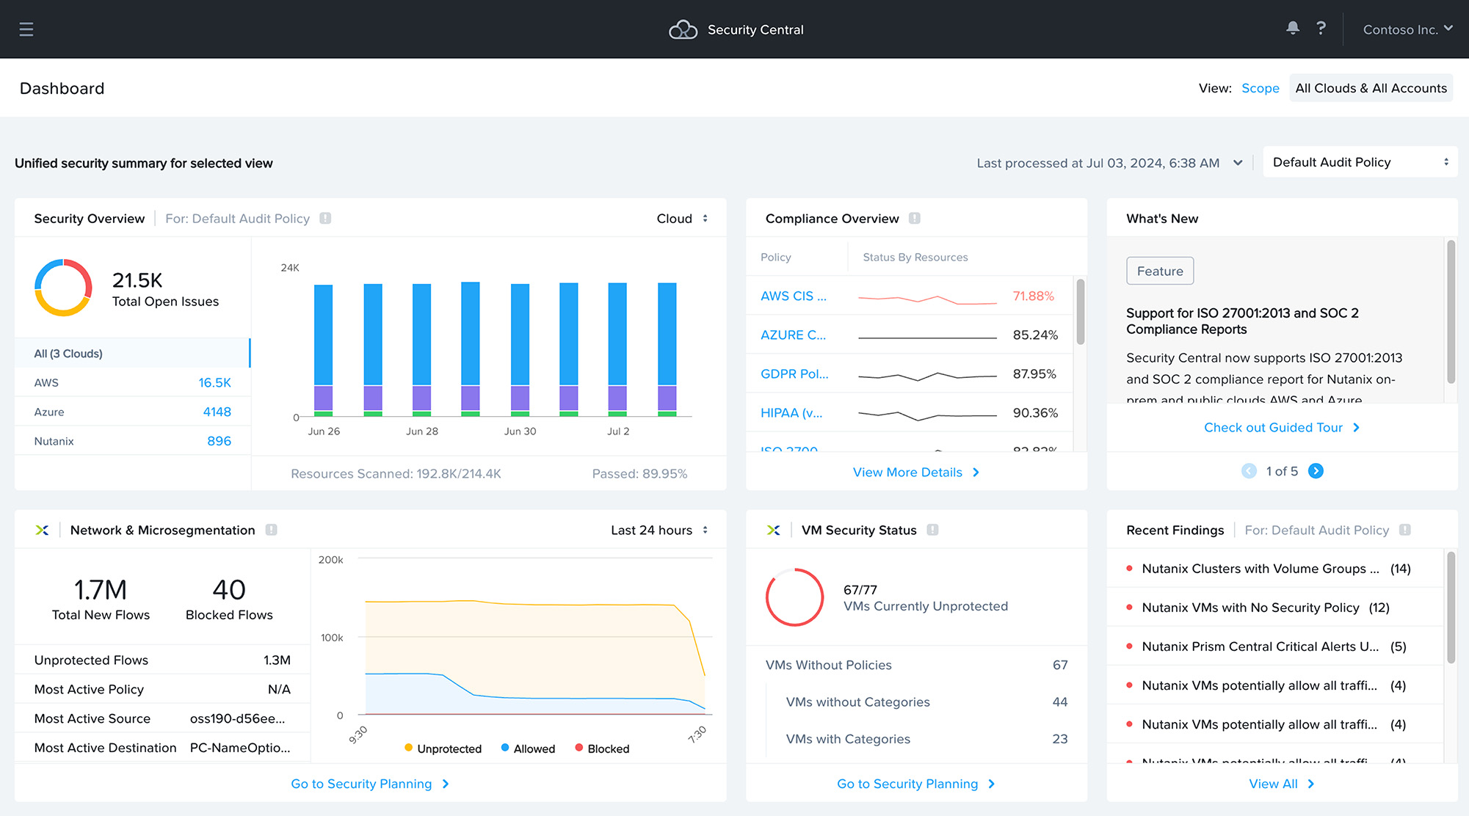1469x816 pixels.
Task: Open the Check out Guided Tour link
Action: pyautogui.click(x=1281, y=427)
